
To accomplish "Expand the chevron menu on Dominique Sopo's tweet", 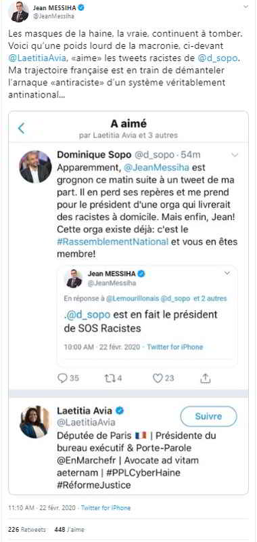I will click(x=235, y=155).
